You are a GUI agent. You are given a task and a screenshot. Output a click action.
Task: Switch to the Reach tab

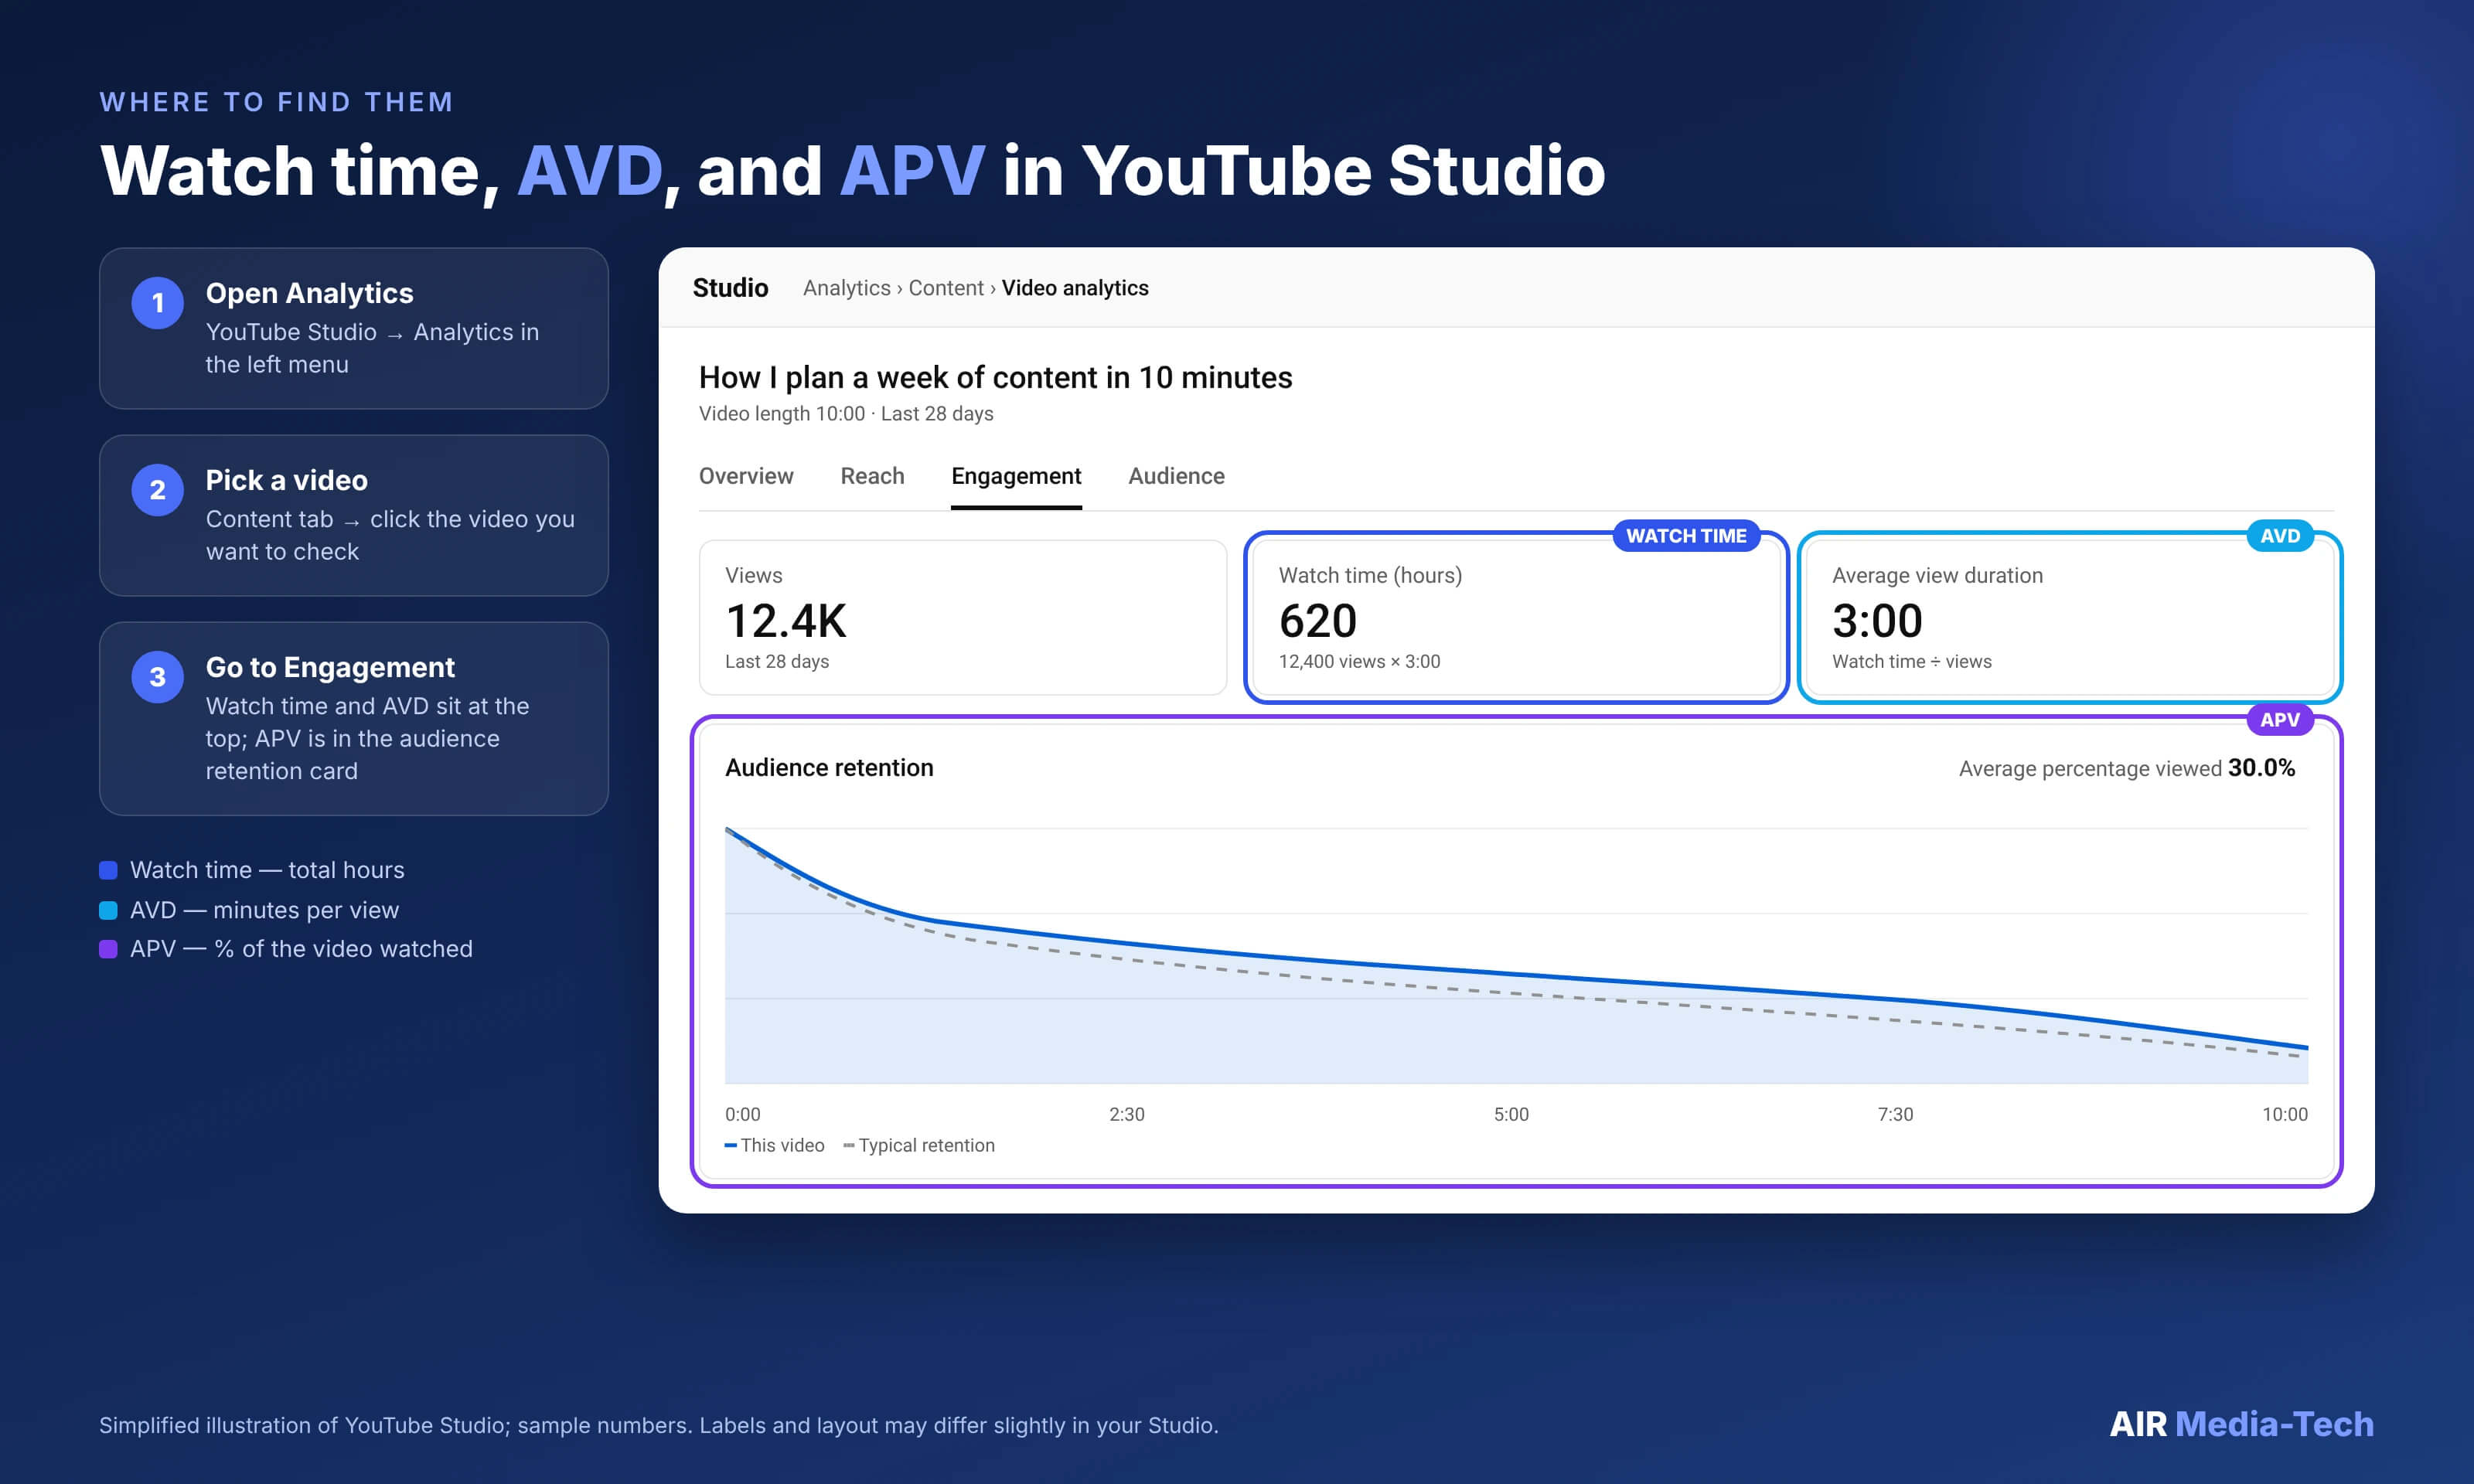pos(872,476)
